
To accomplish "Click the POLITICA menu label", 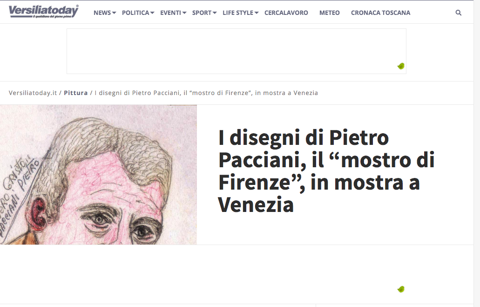I will pos(135,13).
